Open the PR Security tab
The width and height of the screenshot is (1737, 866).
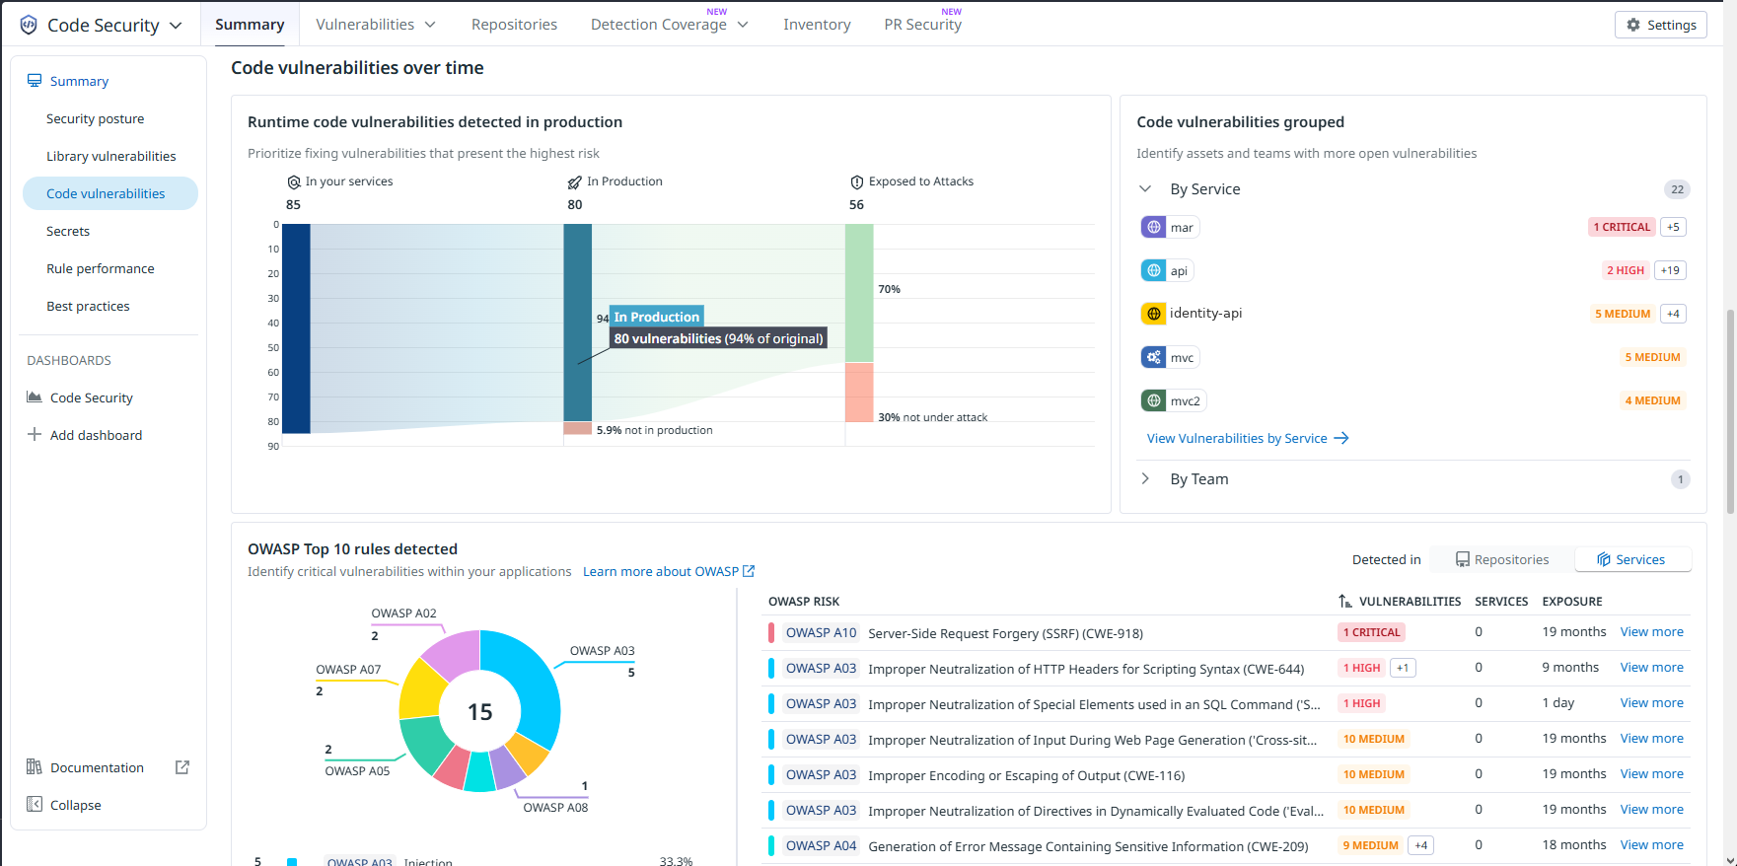[922, 25]
